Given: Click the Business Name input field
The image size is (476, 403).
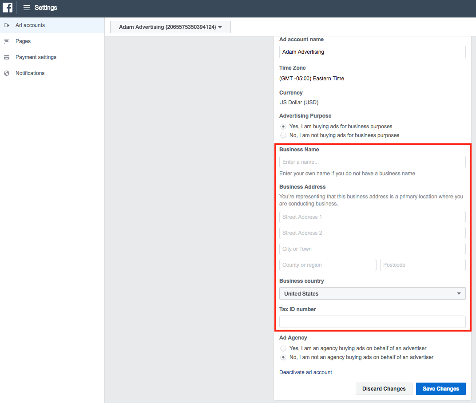Looking at the screenshot, I should point(372,162).
